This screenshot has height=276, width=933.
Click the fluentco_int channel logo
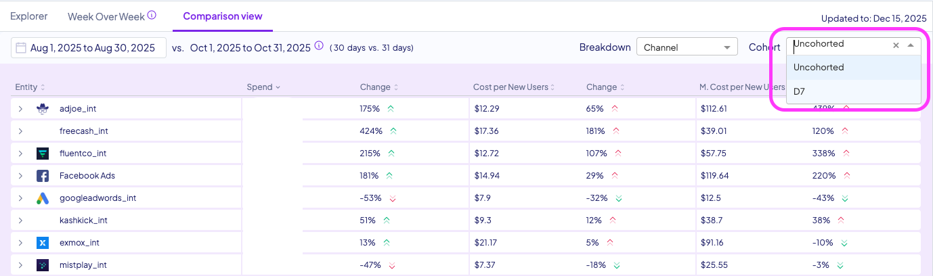[x=43, y=154]
